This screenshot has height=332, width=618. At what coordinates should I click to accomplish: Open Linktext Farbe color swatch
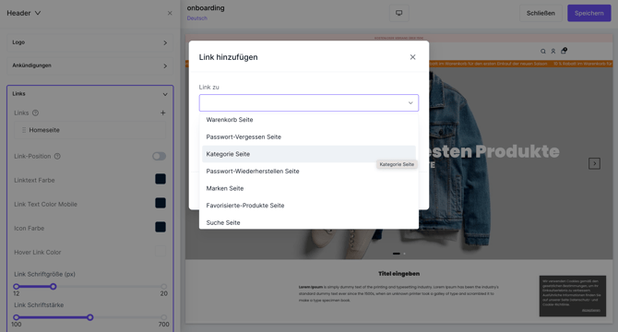point(160,179)
